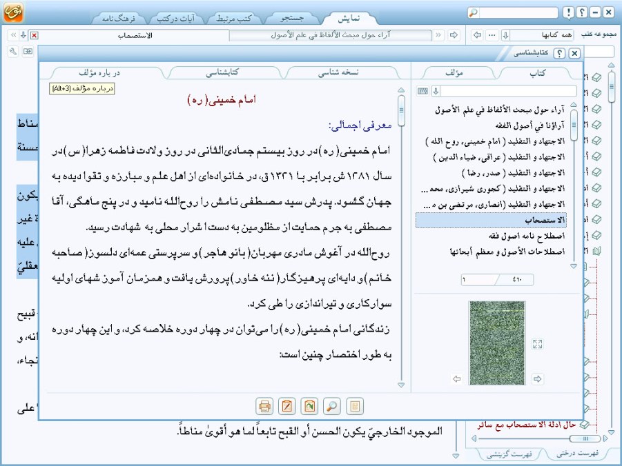Image resolution: width=622 pixels, height=466 pixels.
Task: Select book آراء حول مبحث الألفاظ في علم الأصول
Action: (x=491, y=110)
